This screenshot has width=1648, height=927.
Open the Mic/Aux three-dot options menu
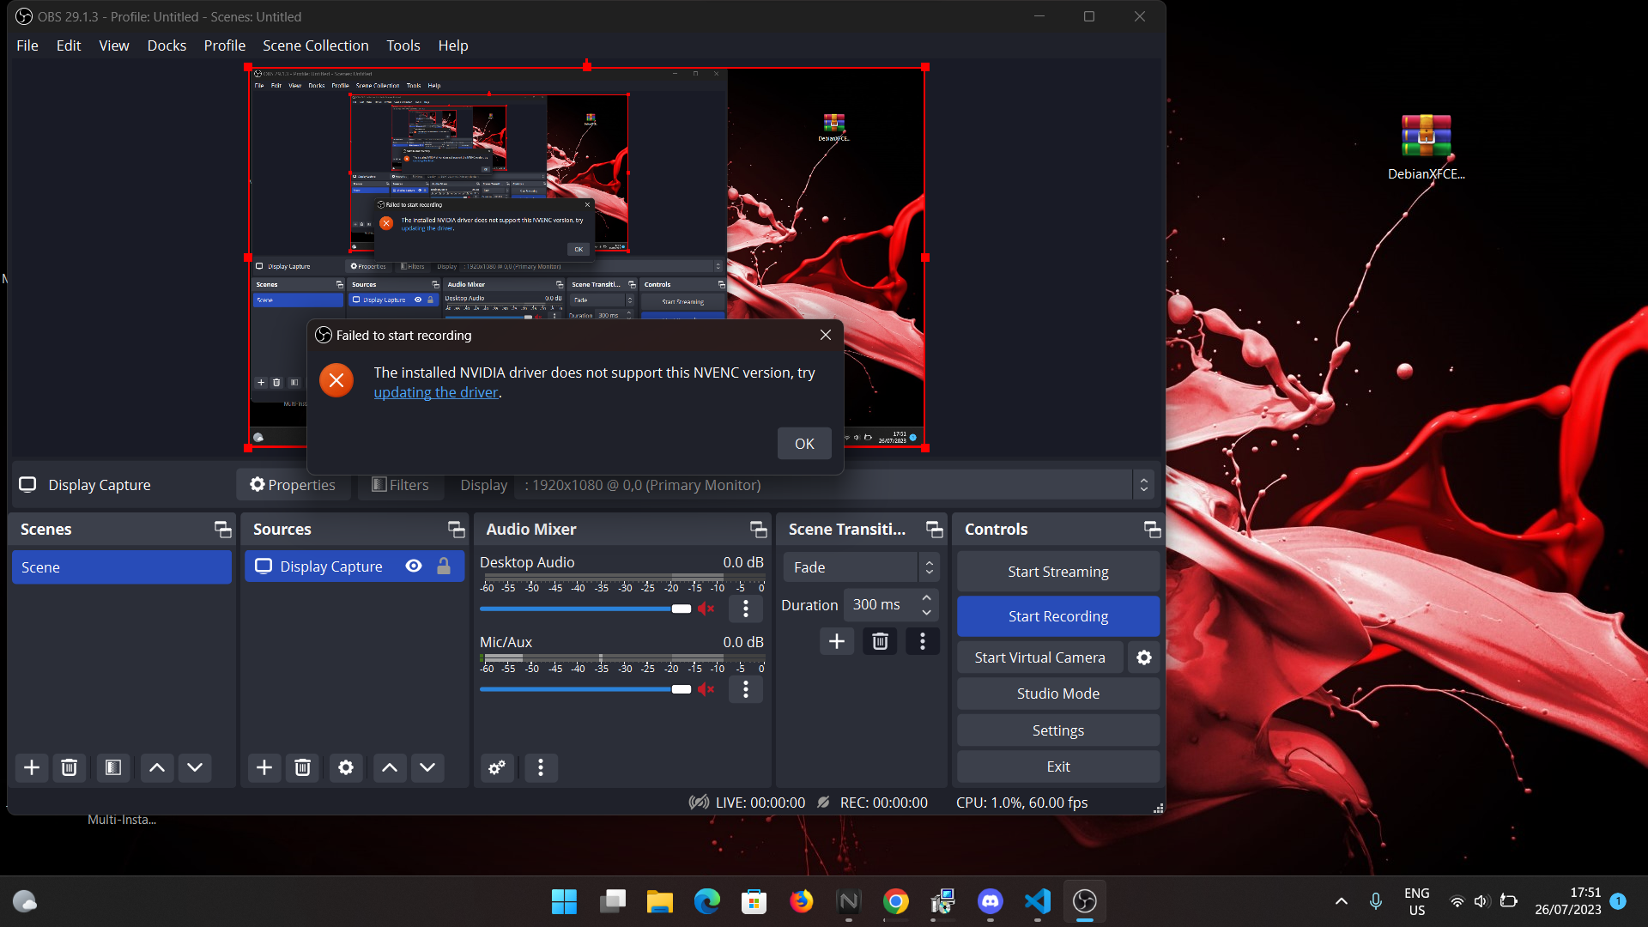pyautogui.click(x=745, y=689)
